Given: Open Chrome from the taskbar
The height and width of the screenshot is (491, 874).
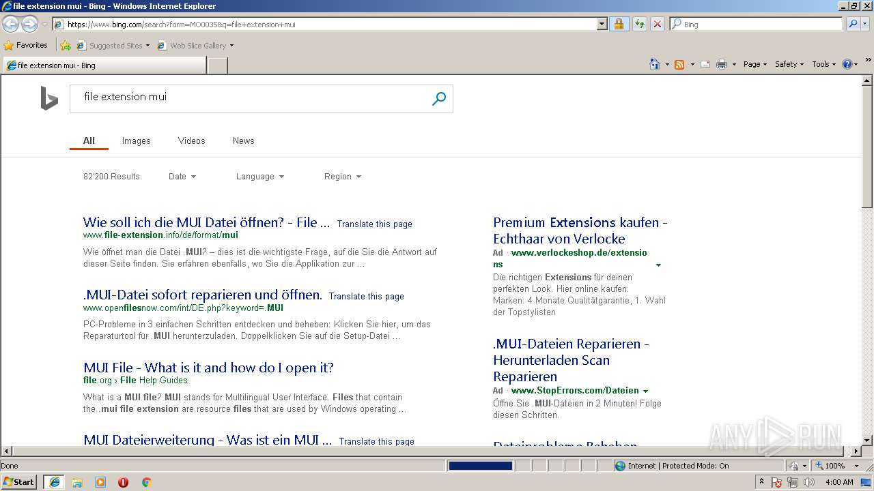Looking at the screenshot, I should 146,482.
